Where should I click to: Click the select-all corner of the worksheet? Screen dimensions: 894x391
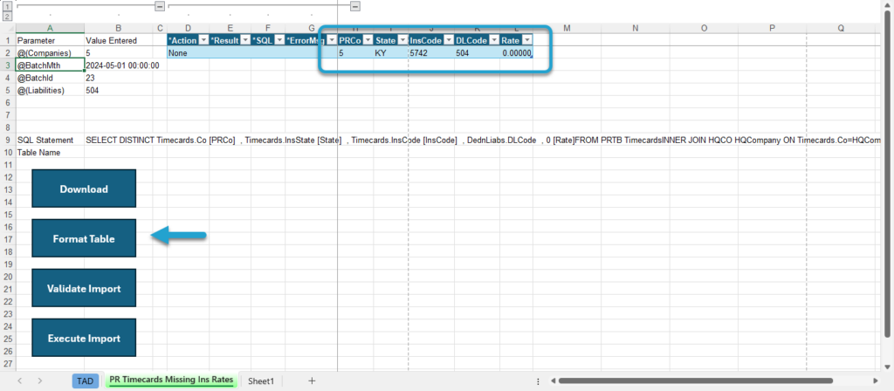(x=7, y=28)
